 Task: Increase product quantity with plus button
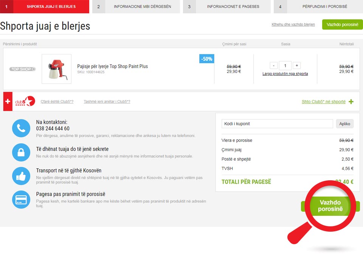coord(296,65)
